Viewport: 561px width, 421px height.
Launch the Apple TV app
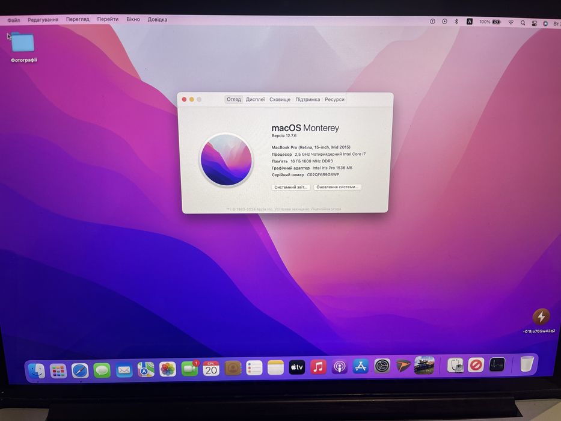click(296, 367)
